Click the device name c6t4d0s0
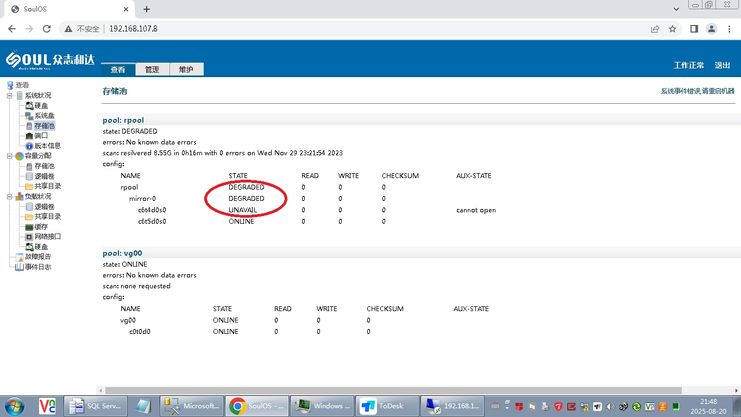 click(152, 210)
